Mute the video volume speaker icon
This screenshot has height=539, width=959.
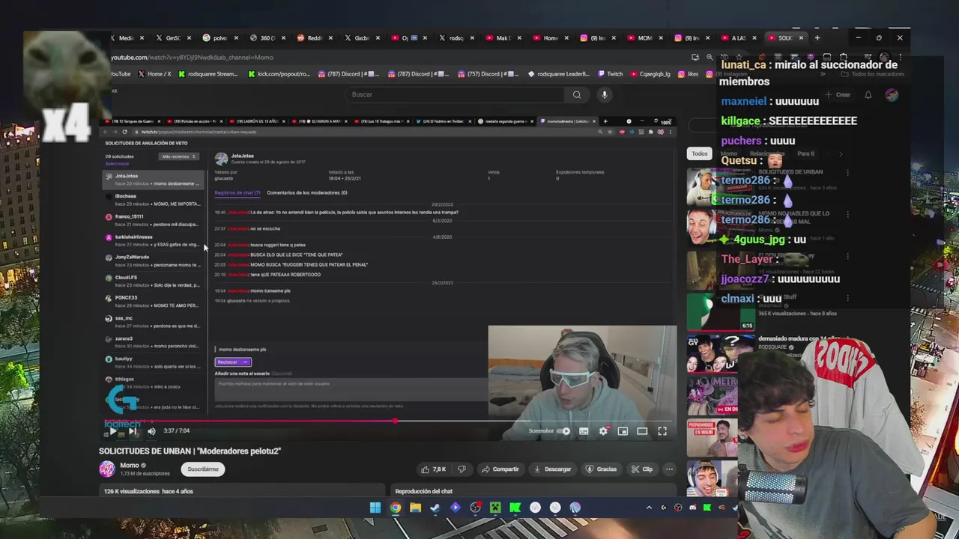tap(151, 431)
